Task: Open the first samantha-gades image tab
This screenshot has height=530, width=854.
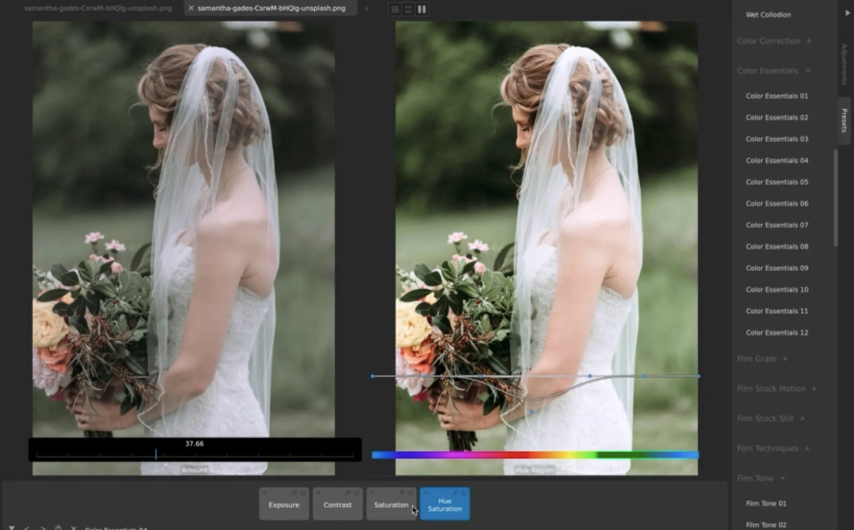Action: 98,8
